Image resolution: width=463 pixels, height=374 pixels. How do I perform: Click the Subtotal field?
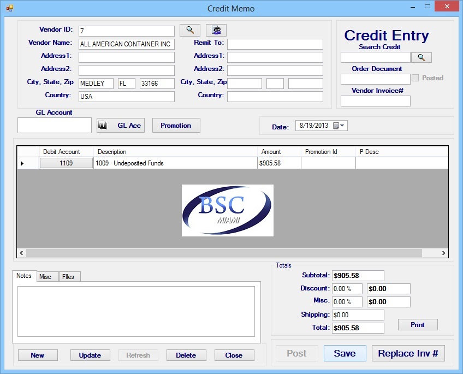coord(358,276)
